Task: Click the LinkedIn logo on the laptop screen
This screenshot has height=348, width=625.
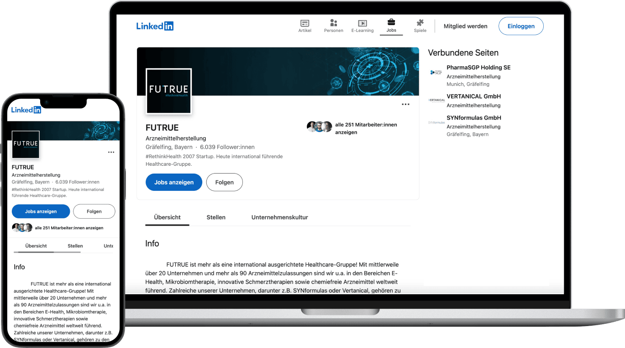Action: [x=155, y=26]
